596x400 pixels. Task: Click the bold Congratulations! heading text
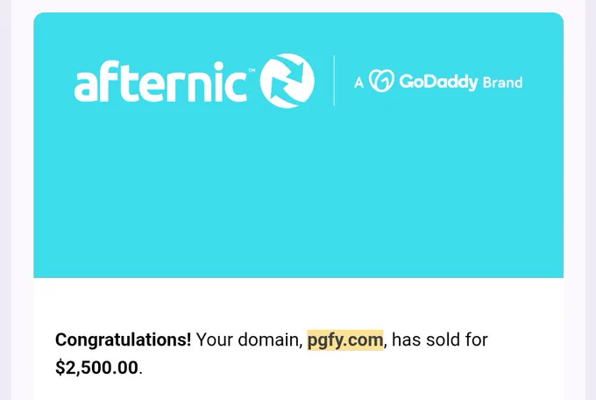[x=124, y=339]
